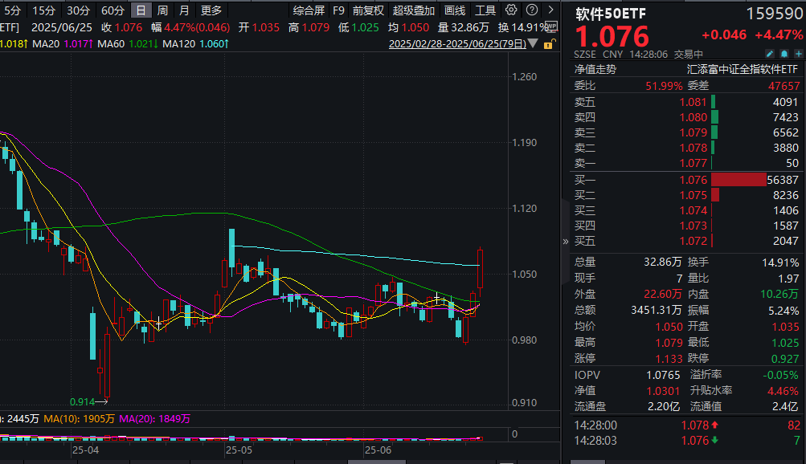The image size is (806, 464).
Task: Toggle 前复权 price adjustment
Action: [368, 10]
